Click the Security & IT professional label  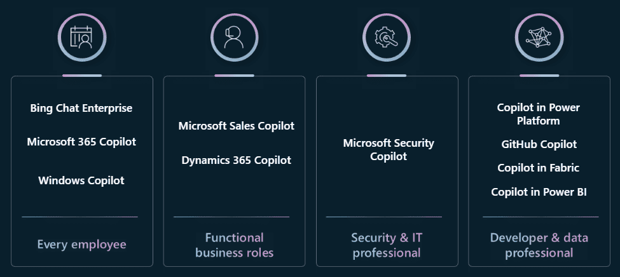coord(387,245)
